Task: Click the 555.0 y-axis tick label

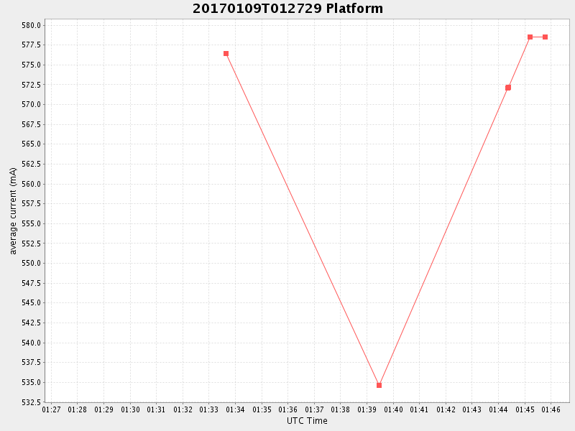Action: coord(32,223)
